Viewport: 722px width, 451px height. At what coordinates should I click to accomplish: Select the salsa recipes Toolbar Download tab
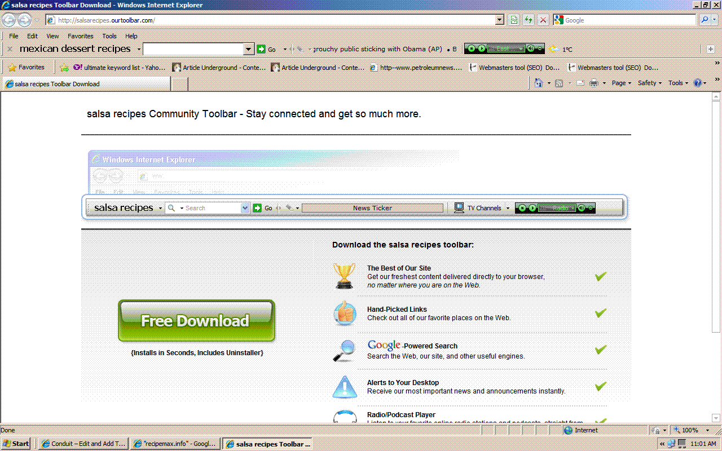86,84
